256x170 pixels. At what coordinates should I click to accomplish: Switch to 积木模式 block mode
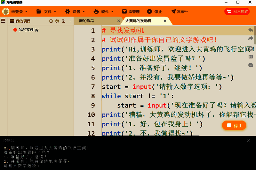tap(237, 12)
